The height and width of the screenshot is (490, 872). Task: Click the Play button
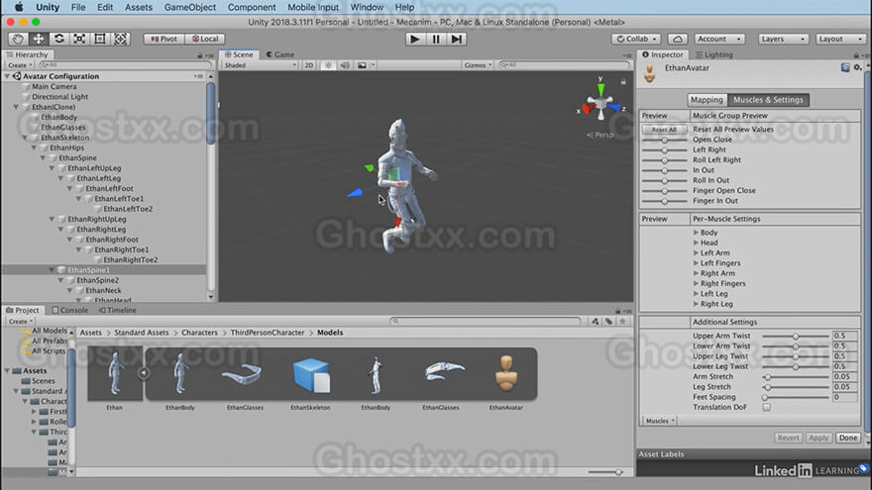[414, 39]
